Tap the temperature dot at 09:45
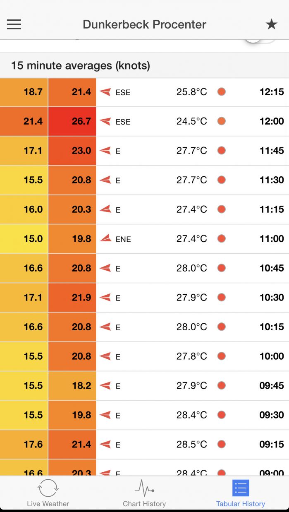Image resolution: width=289 pixels, height=512 pixels. (x=222, y=385)
